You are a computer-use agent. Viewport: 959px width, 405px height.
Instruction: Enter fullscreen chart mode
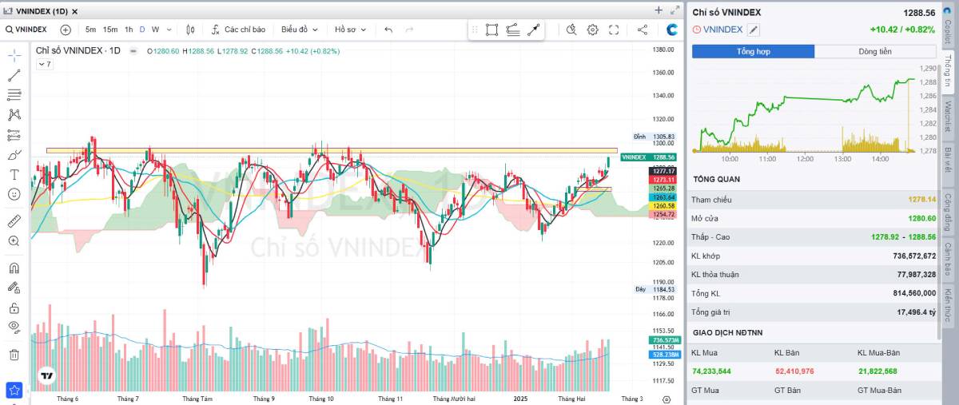click(x=614, y=30)
